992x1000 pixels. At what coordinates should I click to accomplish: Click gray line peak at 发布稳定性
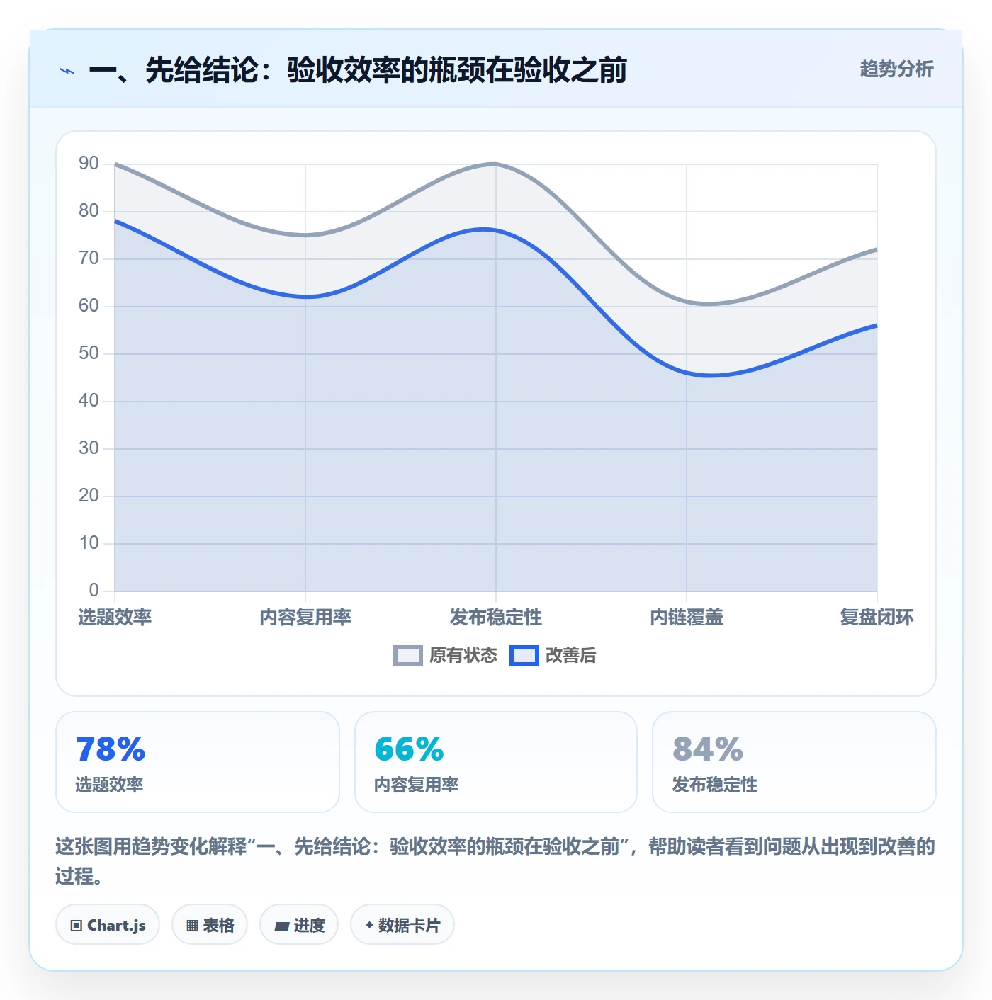pyautogui.click(x=496, y=164)
